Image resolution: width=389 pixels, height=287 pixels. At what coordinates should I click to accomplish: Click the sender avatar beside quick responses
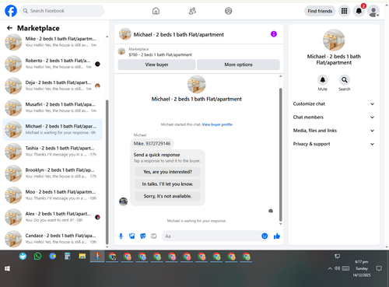[x=123, y=201]
